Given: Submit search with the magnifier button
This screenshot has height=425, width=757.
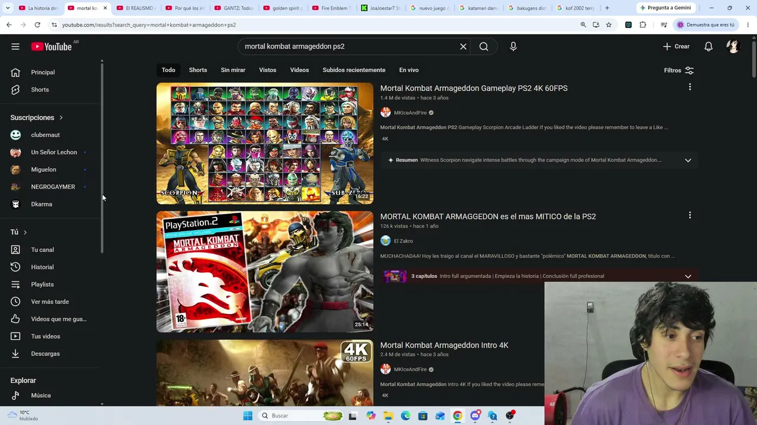Looking at the screenshot, I should click(484, 47).
